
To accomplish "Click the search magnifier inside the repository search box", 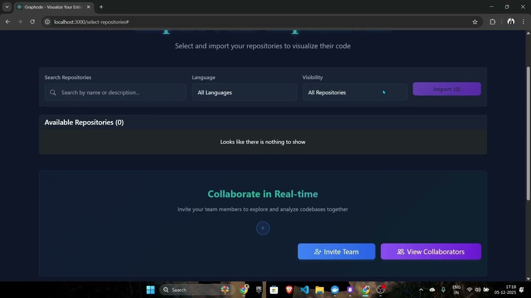I will (x=53, y=92).
